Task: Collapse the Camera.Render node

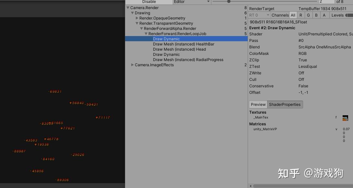Action: pos(127,7)
